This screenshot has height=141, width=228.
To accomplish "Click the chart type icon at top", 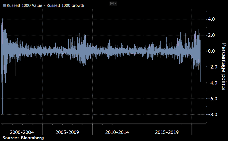I will [x=112, y=4].
